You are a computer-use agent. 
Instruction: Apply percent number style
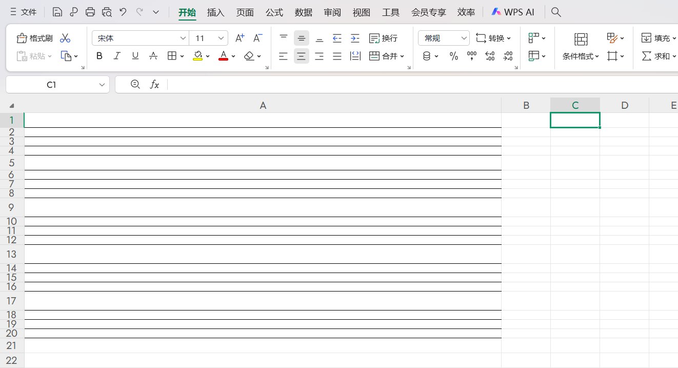(453, 56)
